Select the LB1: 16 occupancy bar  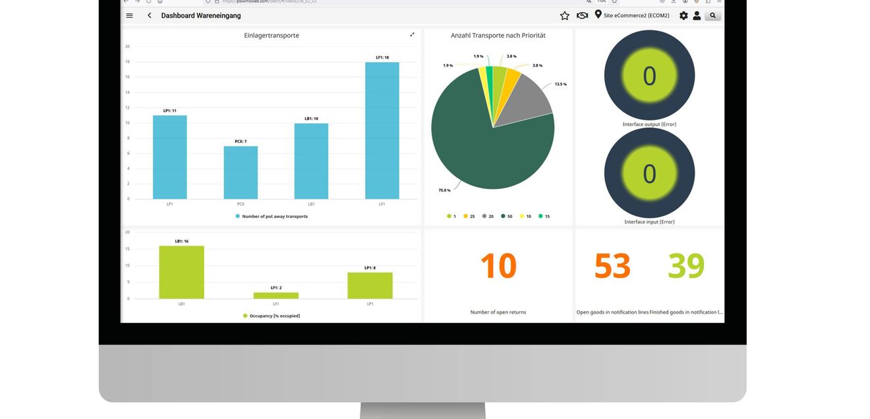coord(181,272)
